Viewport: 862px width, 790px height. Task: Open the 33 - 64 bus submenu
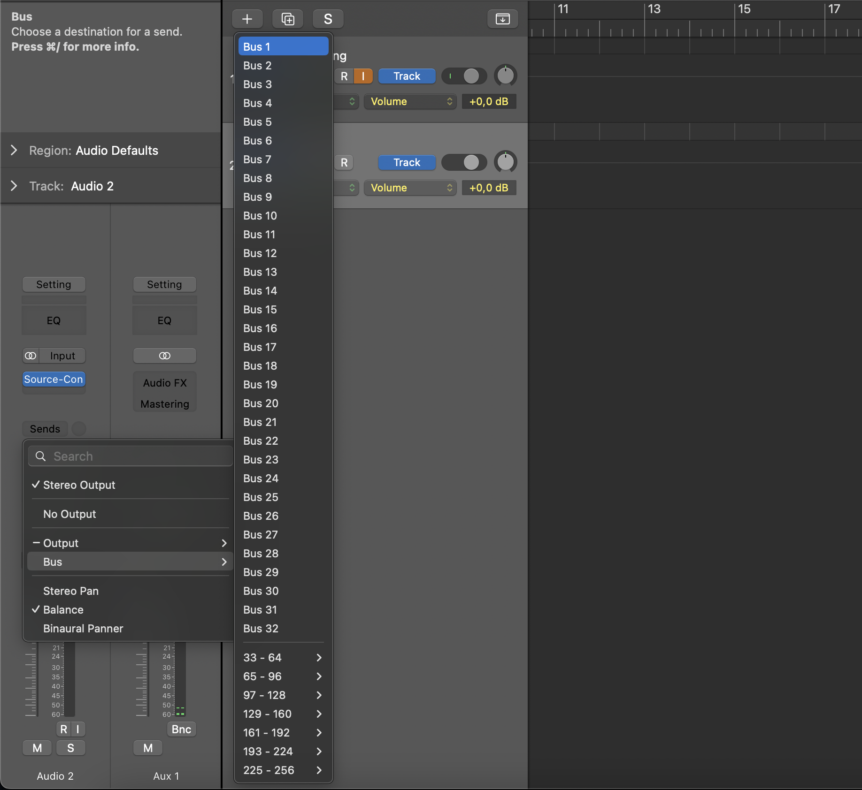point(283,658)
